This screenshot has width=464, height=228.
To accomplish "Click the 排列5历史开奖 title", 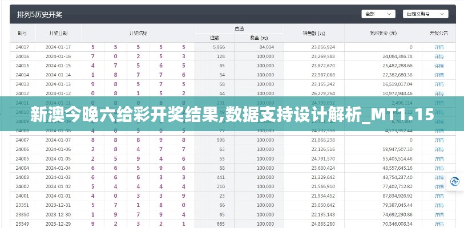I will 40,14.
